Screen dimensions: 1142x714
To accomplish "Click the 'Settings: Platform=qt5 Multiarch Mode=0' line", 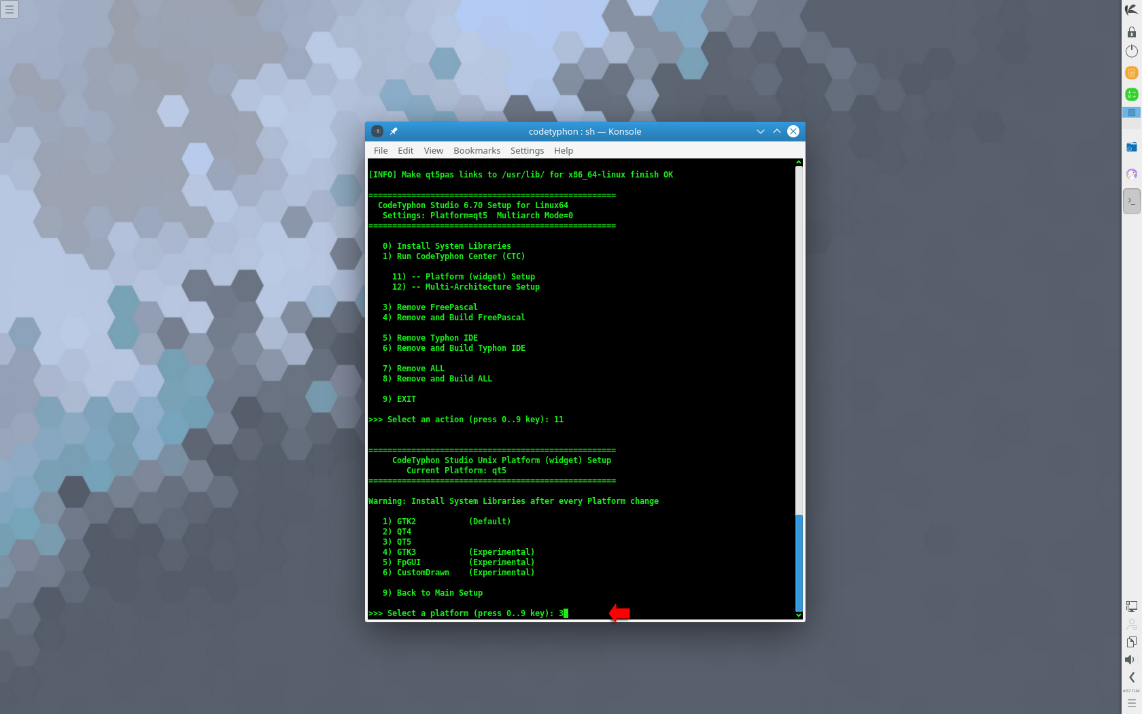I will 478,216.
